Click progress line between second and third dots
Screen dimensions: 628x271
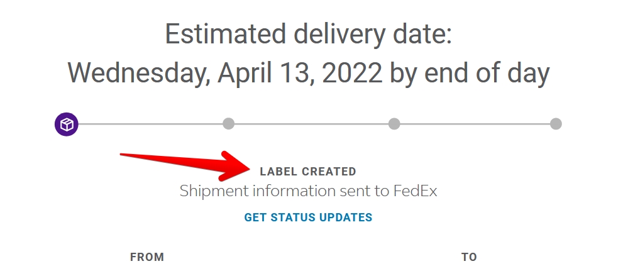pos(311,124)
